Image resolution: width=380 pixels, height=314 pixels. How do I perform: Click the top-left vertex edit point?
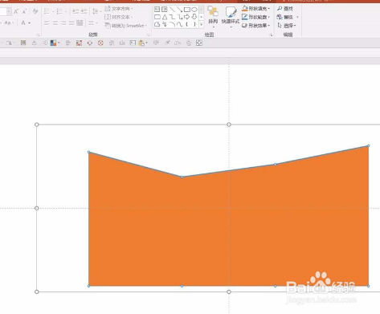pyautogui.click(x=89, y=152)
